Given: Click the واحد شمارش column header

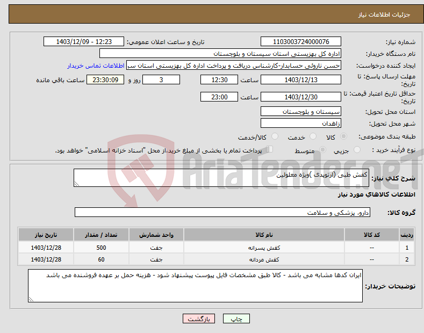Looking at the screenshot, I should pos(156,235).
